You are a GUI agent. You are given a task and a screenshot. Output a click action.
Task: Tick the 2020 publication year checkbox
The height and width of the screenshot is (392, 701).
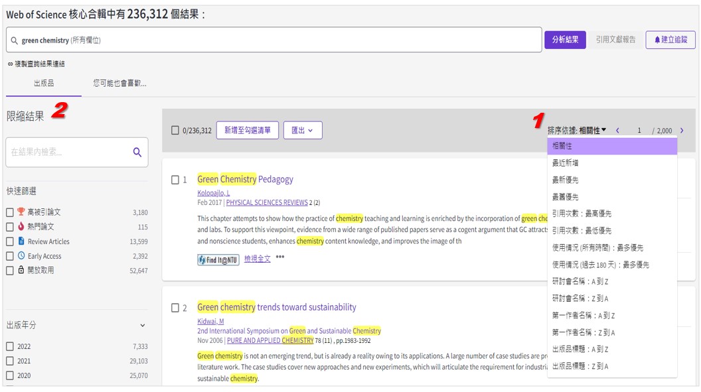(x=10, y=375)
